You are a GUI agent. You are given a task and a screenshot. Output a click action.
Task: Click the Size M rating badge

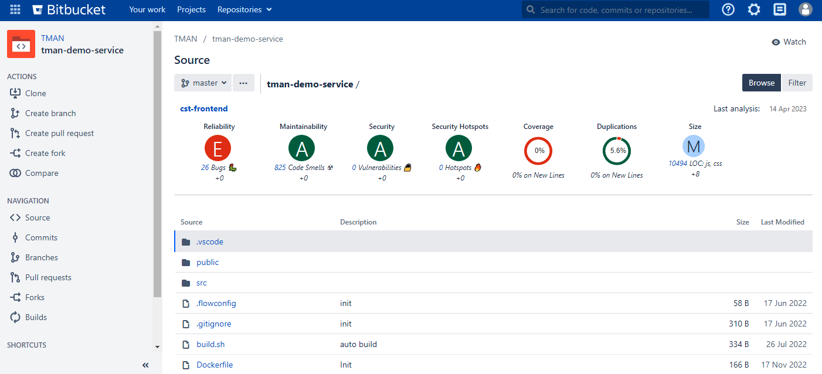(694, 147)
